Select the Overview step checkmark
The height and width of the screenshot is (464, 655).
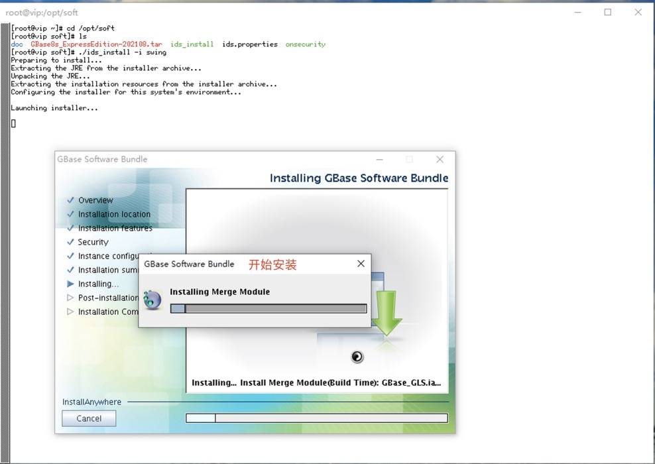pyautogui.click(x=70, y=200)
